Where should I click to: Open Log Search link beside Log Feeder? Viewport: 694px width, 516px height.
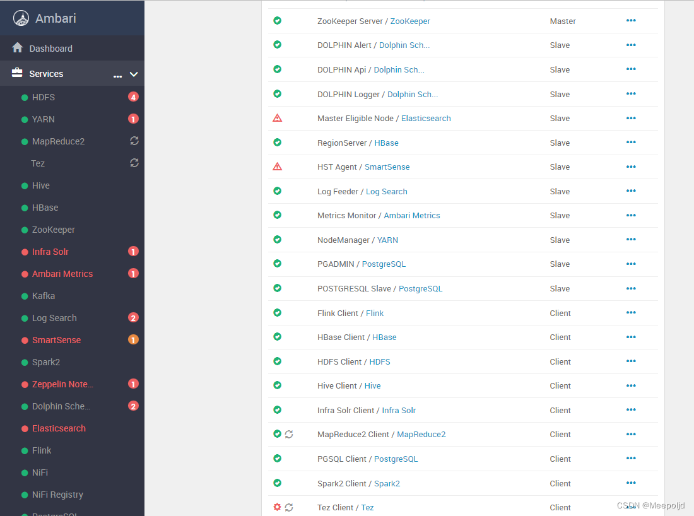click(x=386, y=192)
